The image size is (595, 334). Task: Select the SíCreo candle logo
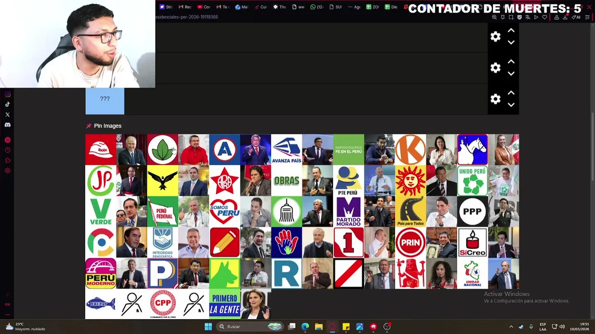473,243
